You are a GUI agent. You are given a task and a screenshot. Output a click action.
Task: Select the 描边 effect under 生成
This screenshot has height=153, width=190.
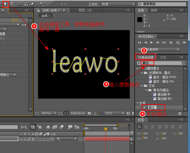(151, 107)
